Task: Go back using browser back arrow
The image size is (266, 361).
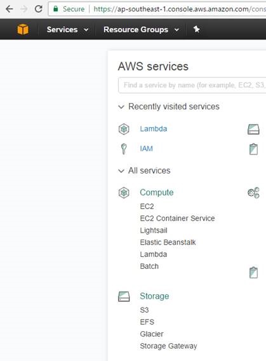Action: click(10, 9)
